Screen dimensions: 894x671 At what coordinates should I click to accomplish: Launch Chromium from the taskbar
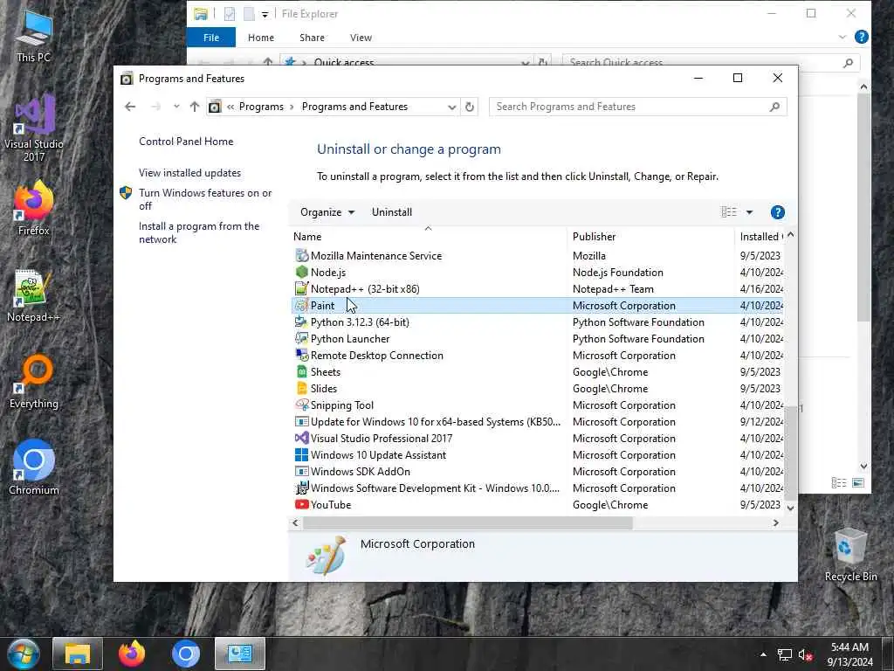coord(185,654)
